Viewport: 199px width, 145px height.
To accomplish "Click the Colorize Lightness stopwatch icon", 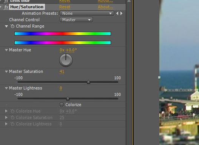I will (x=12, y=124).
